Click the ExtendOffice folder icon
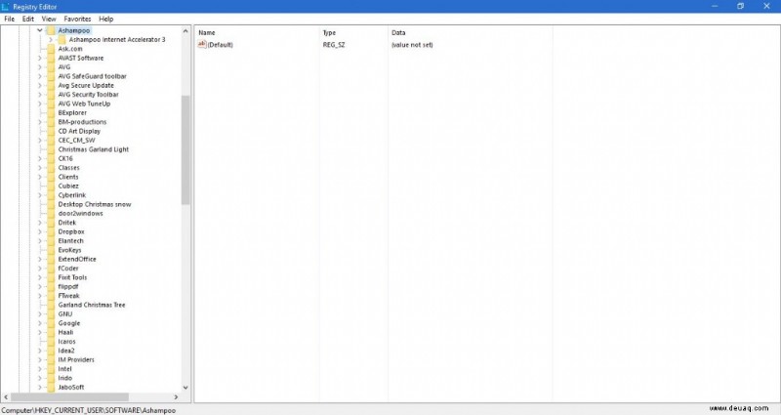The height and width of the screenshot is (415, 781). [51, 259]
